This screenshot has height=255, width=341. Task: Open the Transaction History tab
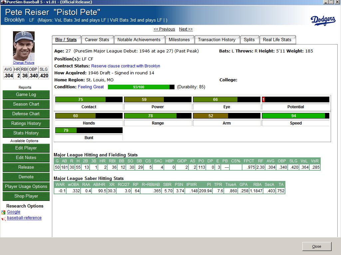click(216, 40)
